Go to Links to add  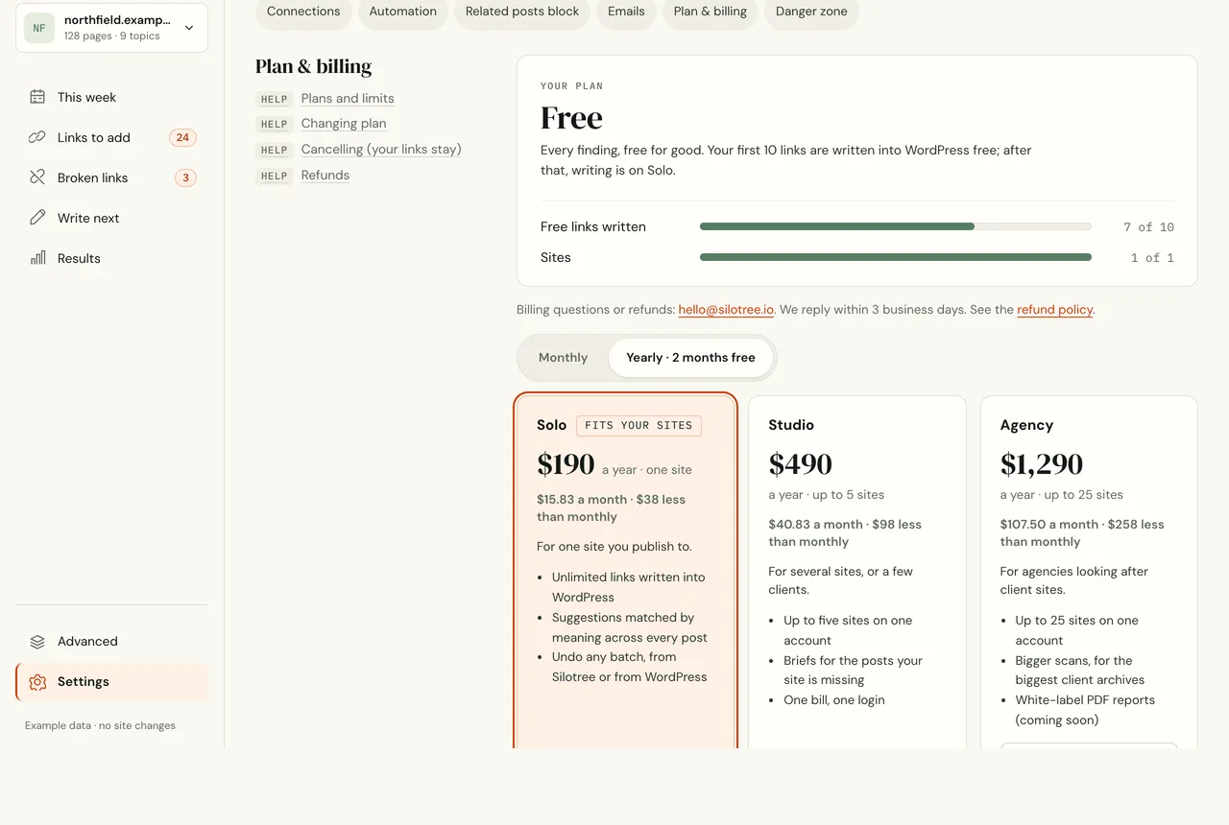coord(111,137)
